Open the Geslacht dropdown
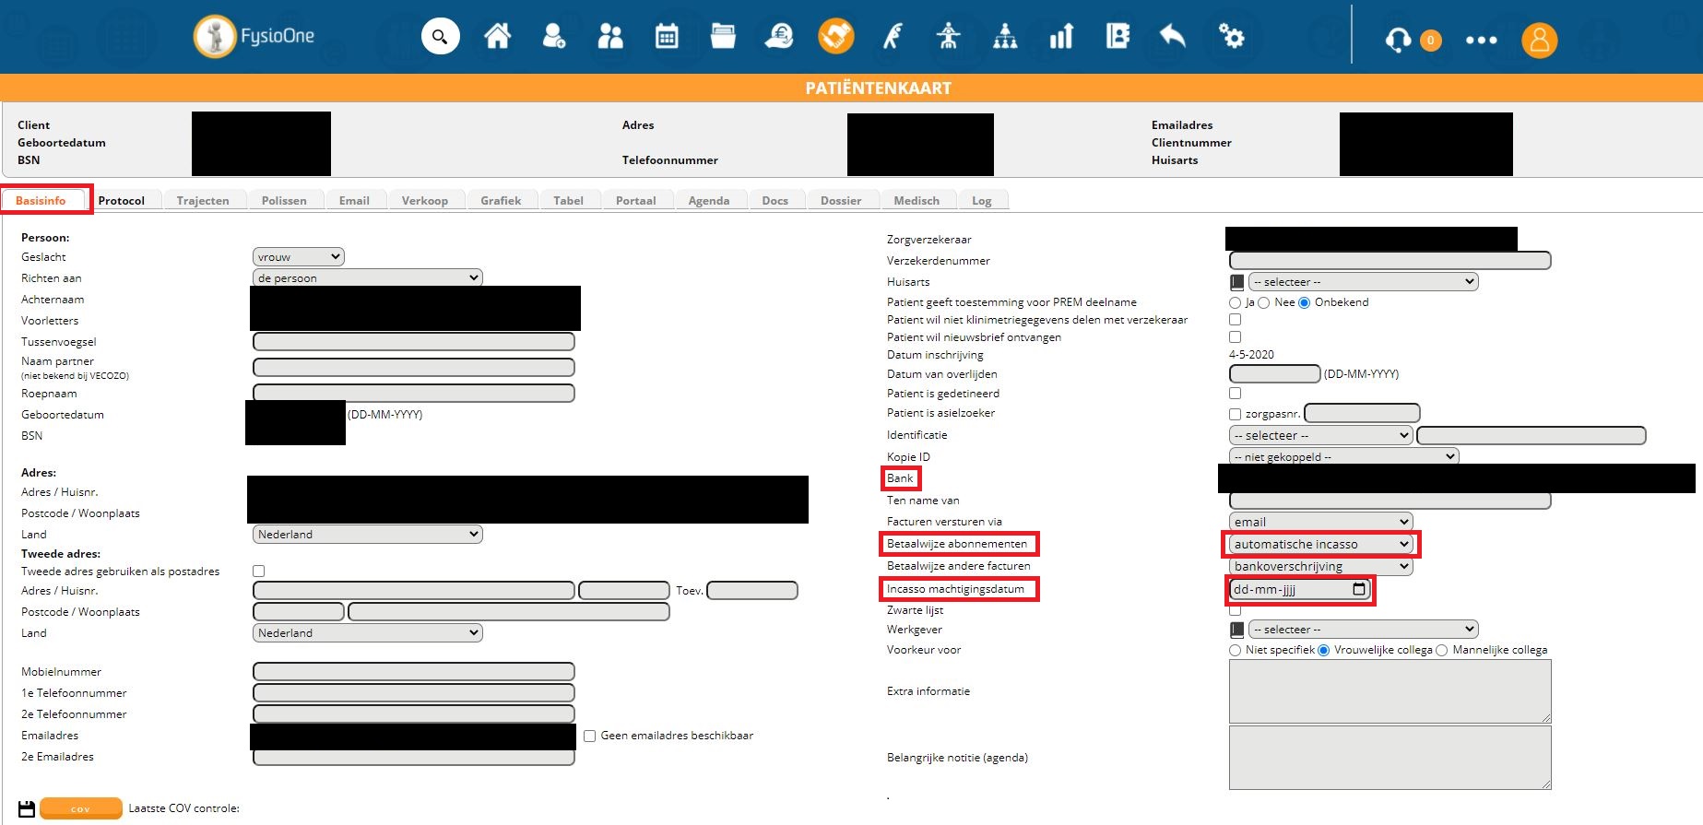Viewport: 1703px width, 825px height. (298, 257)
